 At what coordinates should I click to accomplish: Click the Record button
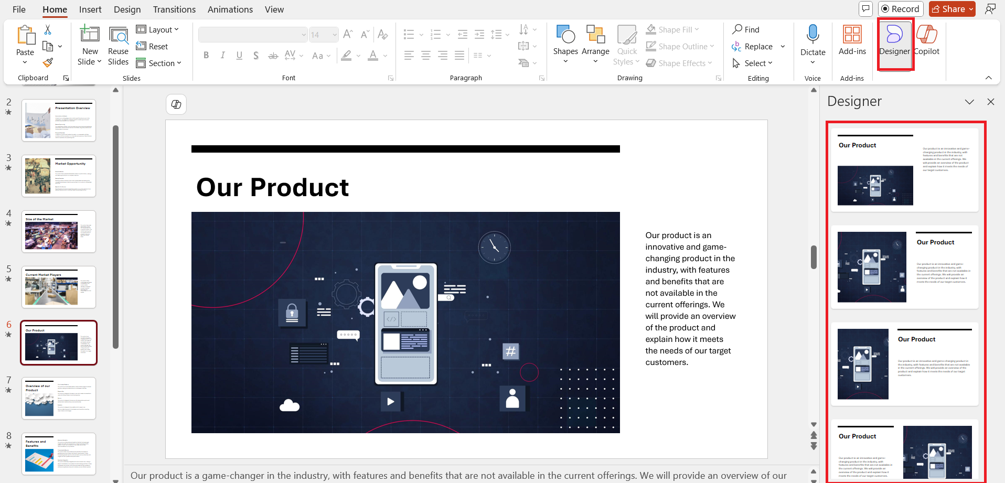900,9
